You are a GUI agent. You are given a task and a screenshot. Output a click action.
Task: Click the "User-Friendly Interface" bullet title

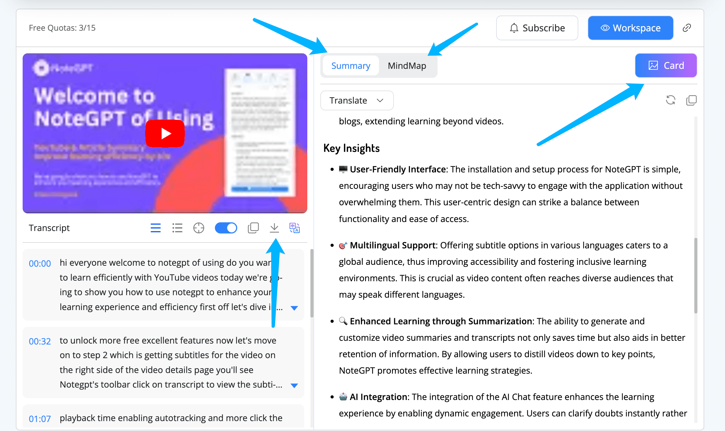398,169
